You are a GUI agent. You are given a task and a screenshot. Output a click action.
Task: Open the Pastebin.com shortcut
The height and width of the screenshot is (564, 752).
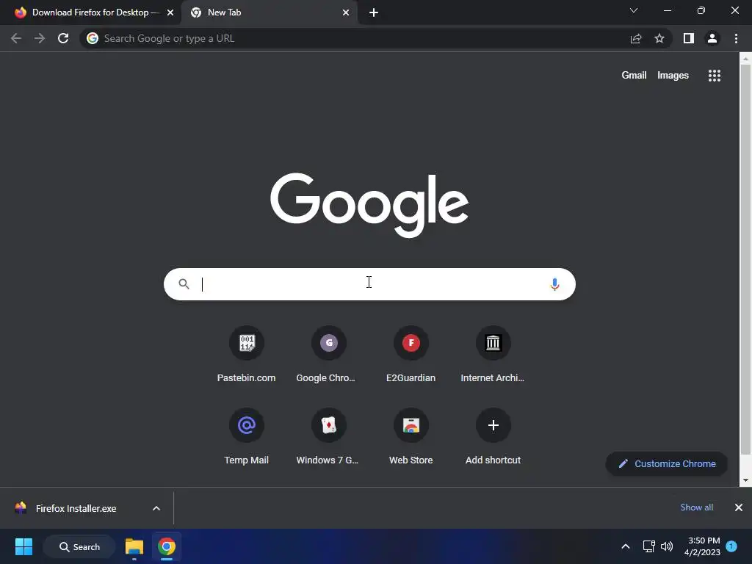click(x=247, y=355)
